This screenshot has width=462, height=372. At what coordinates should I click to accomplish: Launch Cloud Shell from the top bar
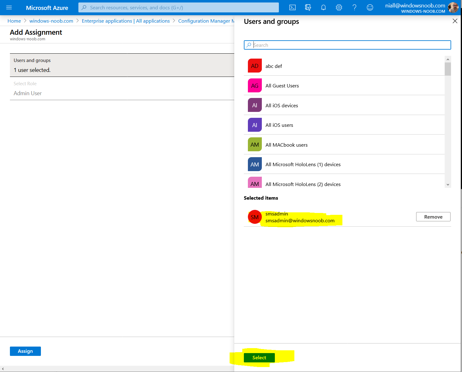(292, 7)
